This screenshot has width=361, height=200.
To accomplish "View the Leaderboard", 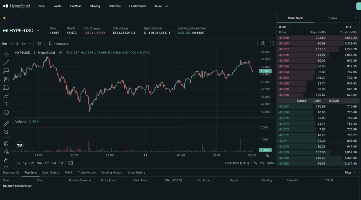I will [x=138, y=6].
